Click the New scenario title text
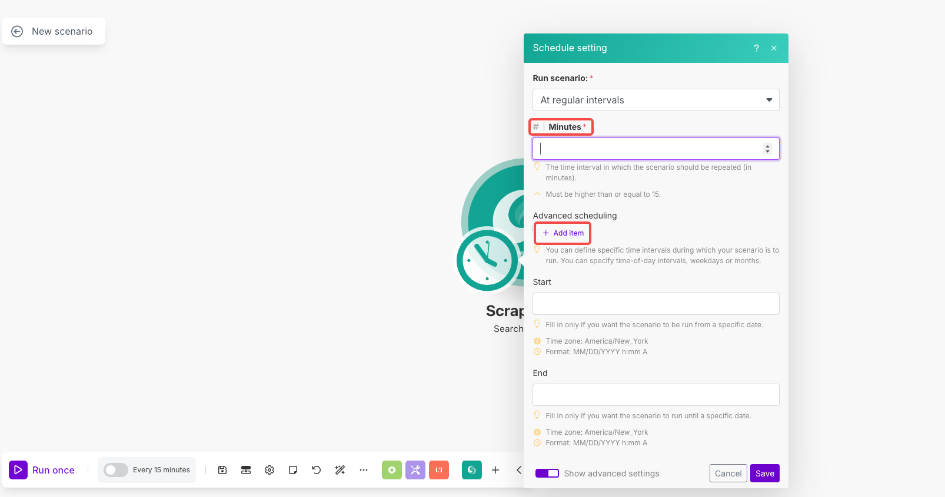The image size is (945, 497). [62, 31]
